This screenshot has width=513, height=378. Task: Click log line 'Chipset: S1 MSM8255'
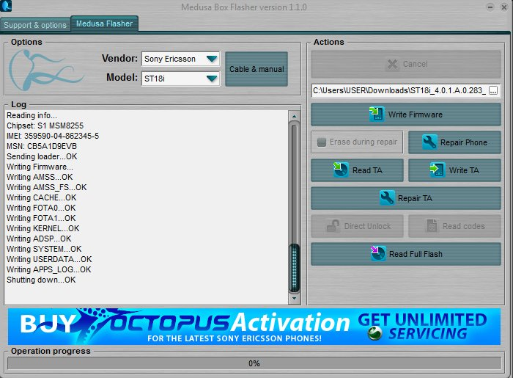45,126
